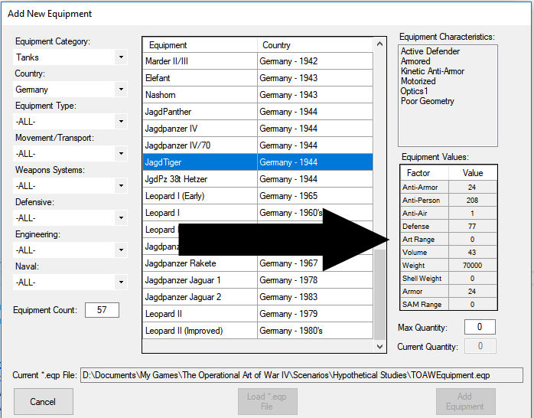Click the Equipment Count field
This screenshot has height=418, width=534.
[102, 309]
